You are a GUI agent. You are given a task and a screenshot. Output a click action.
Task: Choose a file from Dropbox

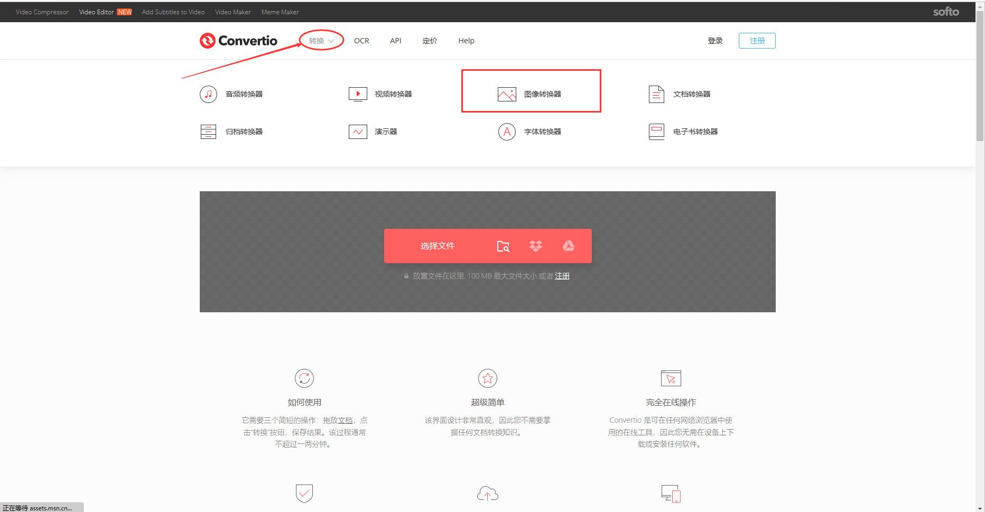[536, 246]
